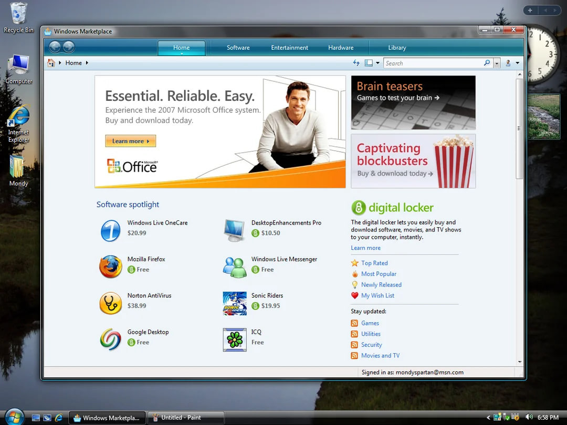567x425 pixels.
Task: Switch to the Software tab
Action: 238,48
